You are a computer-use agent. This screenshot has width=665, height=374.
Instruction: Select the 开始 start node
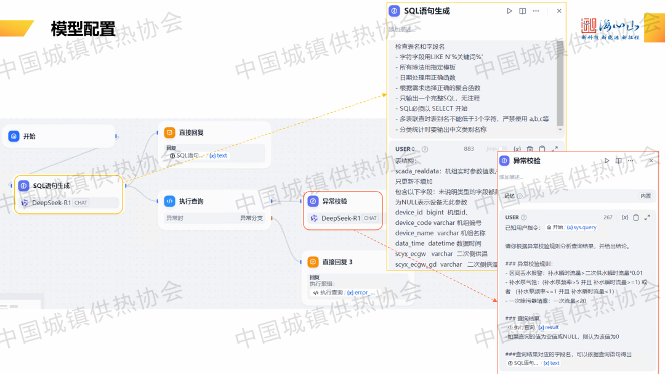62,136
